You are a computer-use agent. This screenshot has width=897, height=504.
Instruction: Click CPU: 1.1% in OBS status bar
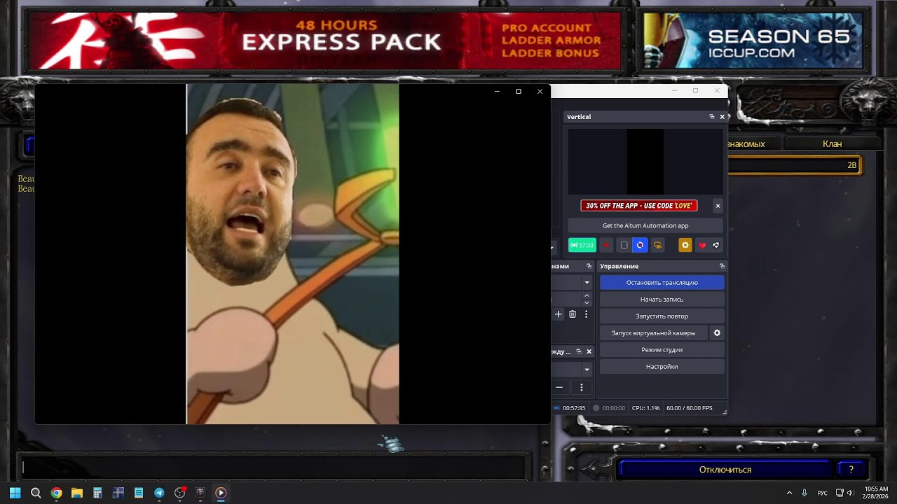[x=645, y=408]
